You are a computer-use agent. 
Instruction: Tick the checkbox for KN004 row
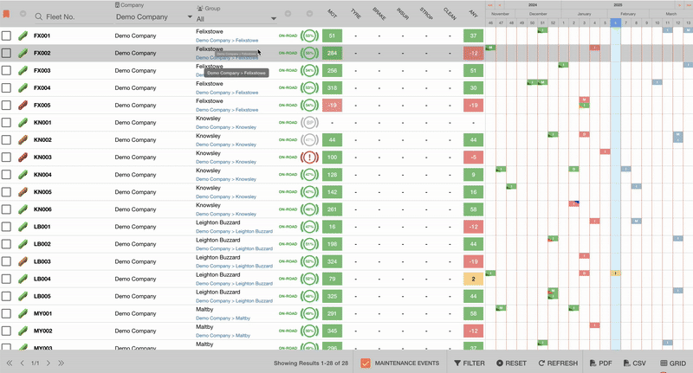click(7, 175)
